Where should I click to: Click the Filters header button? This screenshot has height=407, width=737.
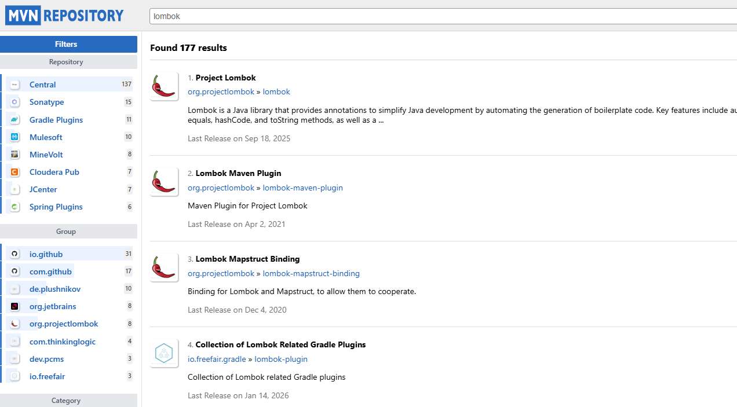tap(68, 44)
